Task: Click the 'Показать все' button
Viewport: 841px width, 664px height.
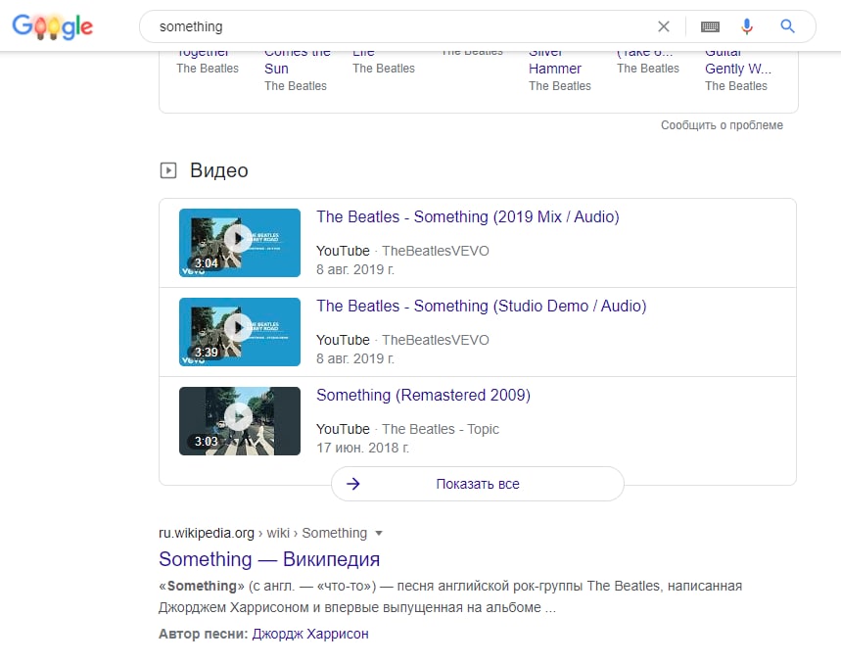Action: [478, 484]
